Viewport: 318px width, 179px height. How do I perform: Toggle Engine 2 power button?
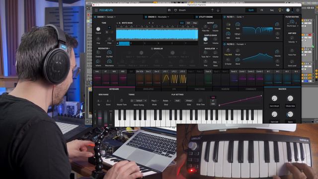coord(146,17)
